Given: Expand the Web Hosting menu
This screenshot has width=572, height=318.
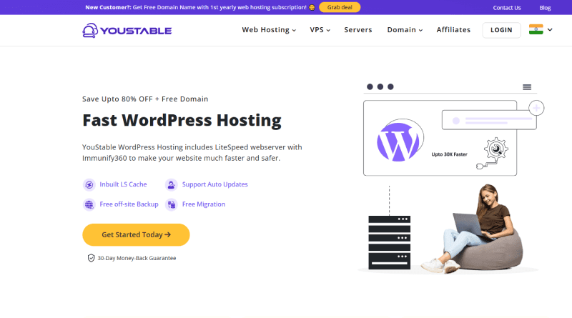Looking at the screenshot, I should tap(269, 30).
